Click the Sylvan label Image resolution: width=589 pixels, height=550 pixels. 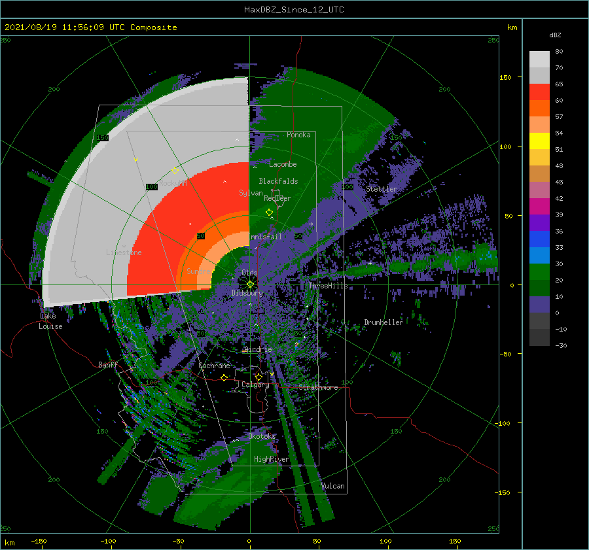(x=251, y=193)
